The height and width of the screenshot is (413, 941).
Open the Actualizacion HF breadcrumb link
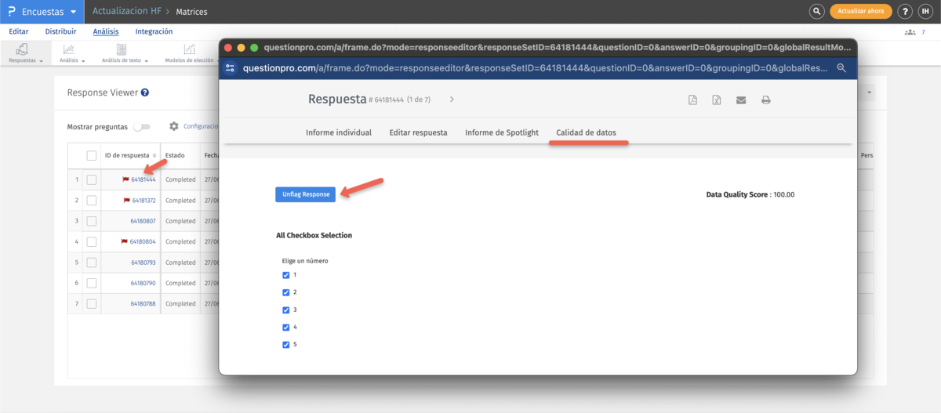tap(126, 12)
